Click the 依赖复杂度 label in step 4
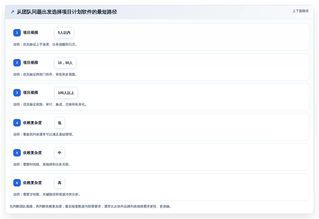This screenshot has width=319, height=219. click(x=32, y=123)
